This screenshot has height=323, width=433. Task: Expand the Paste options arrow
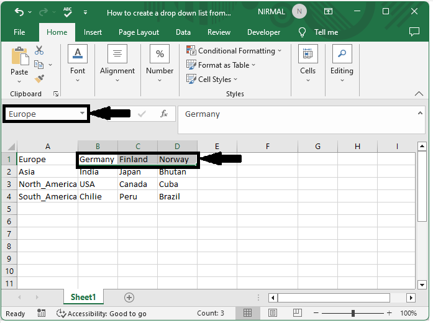[x=19, y=81]
